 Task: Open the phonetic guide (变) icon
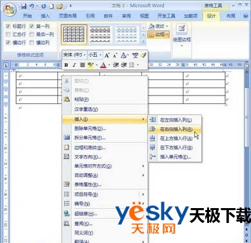tap(135, 56)
